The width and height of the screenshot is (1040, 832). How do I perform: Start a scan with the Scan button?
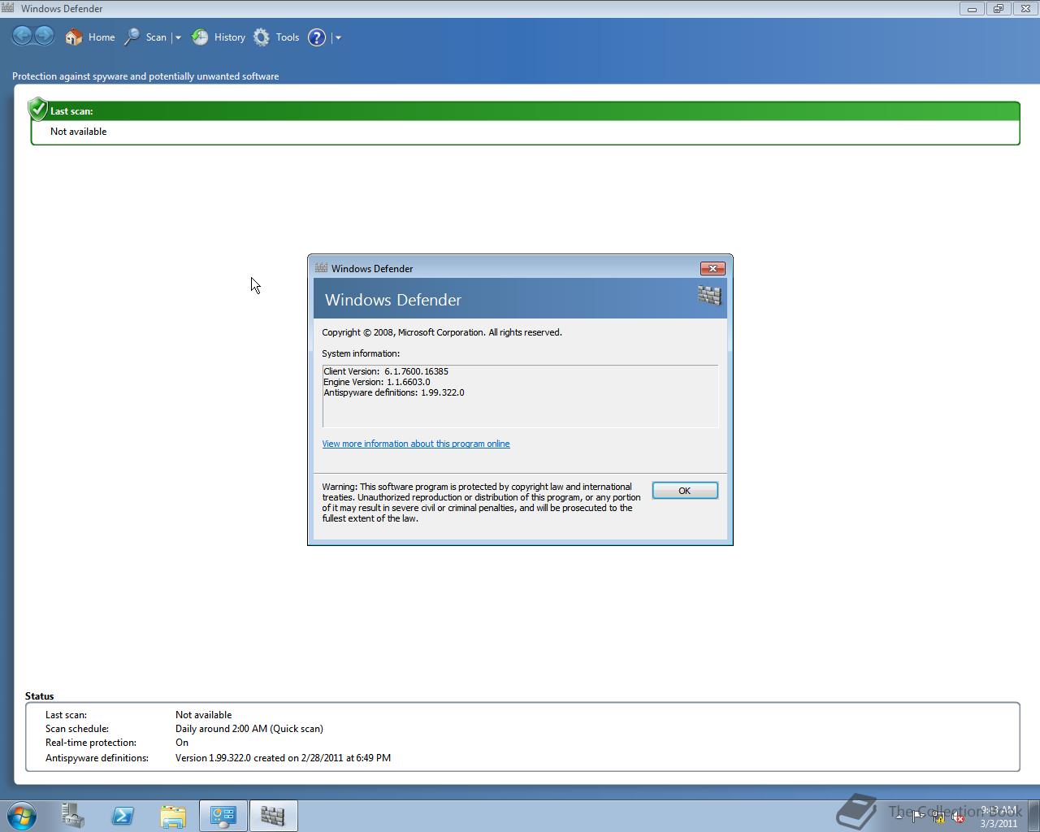point(145,37)
